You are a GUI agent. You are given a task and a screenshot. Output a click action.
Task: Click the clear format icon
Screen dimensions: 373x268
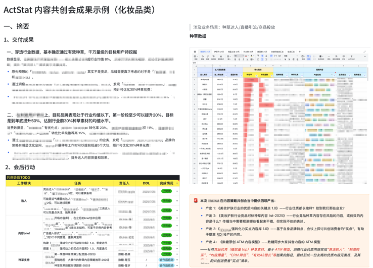221,56
